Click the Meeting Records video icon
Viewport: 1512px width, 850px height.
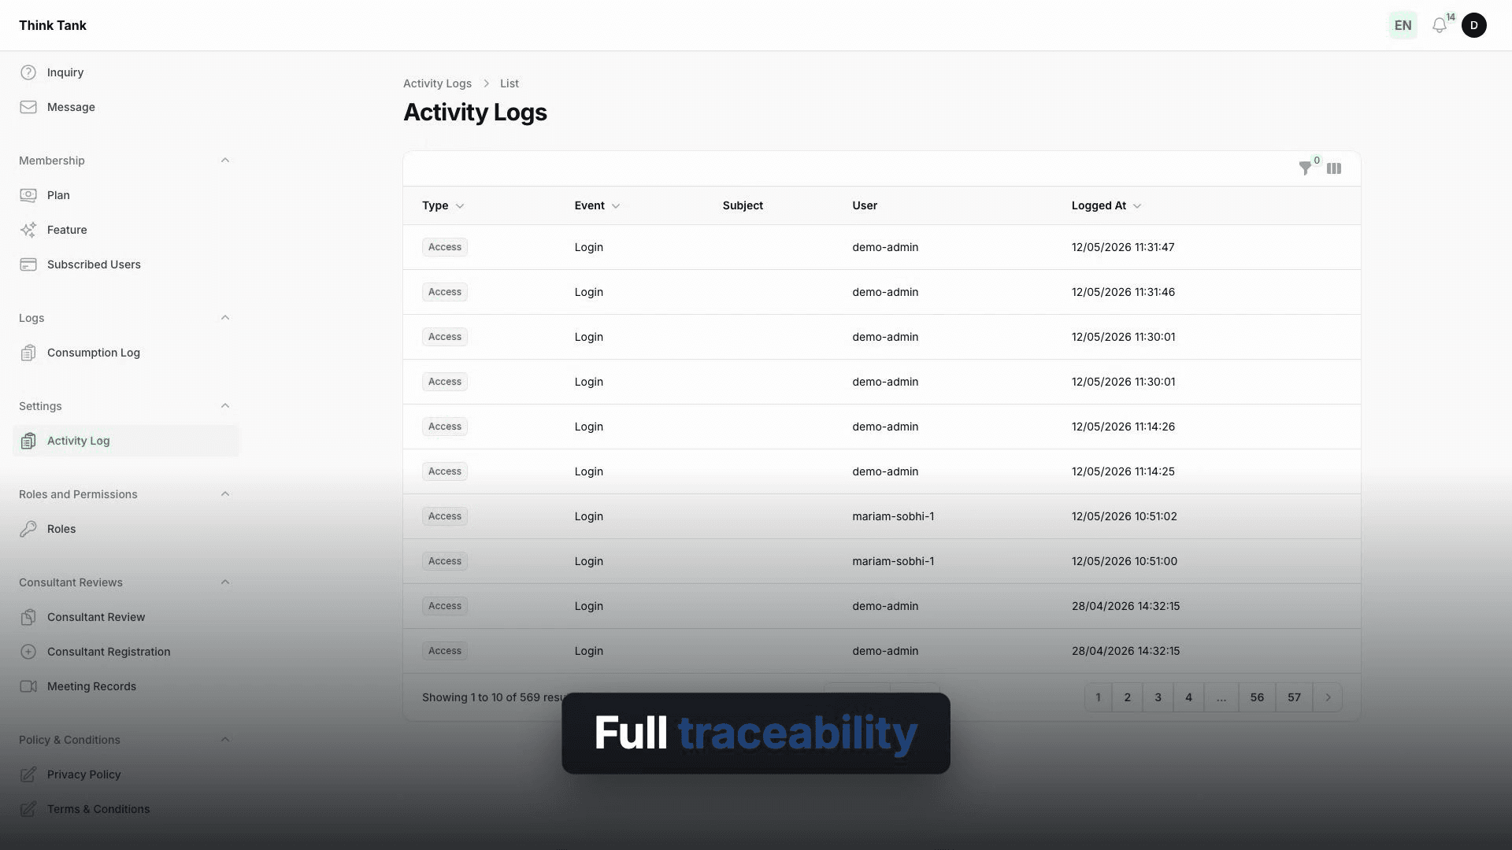pos(28,686)
